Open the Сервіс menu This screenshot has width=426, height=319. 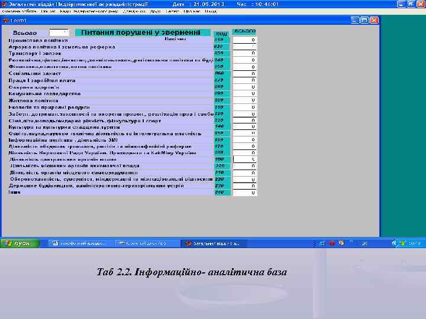172,11
